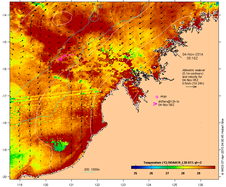Click the temperature colorbar title text
The height and width of the screenshot is (187, 226).
pos(173,163)
